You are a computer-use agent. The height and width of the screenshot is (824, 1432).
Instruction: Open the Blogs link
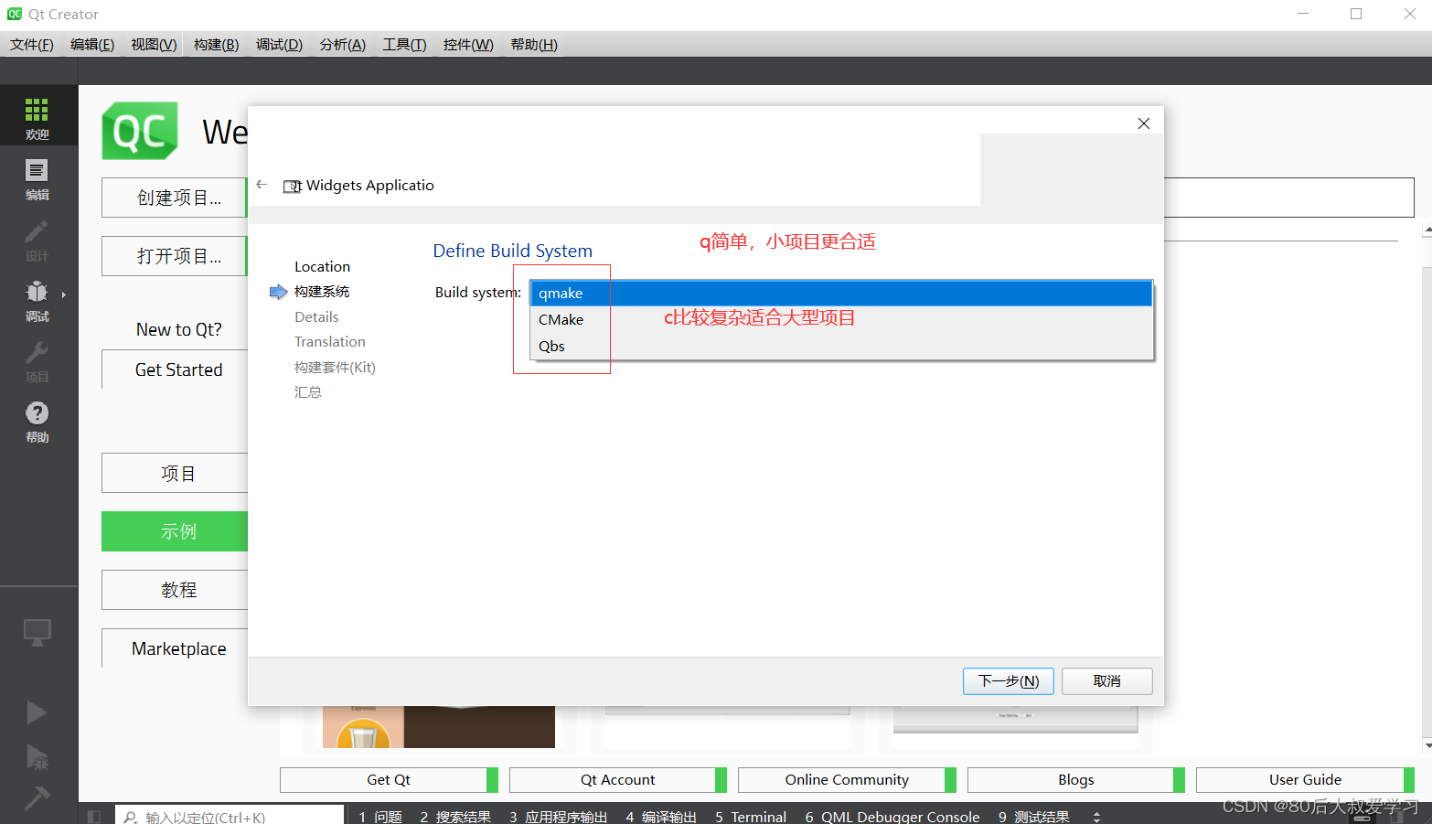click(1076, 780)
